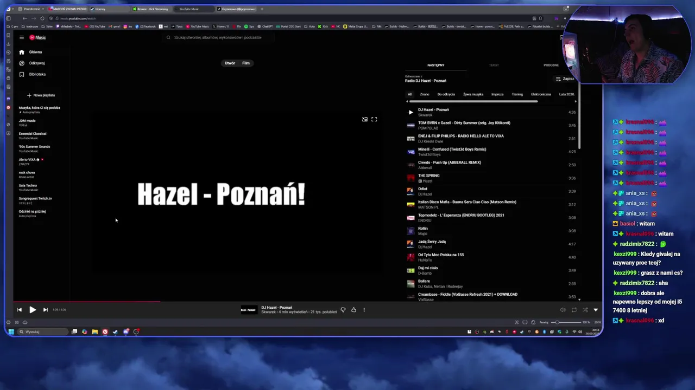Screen dimensions: 695x390
Task: Select the Impreza filter chip
Action: click(497, 94)
